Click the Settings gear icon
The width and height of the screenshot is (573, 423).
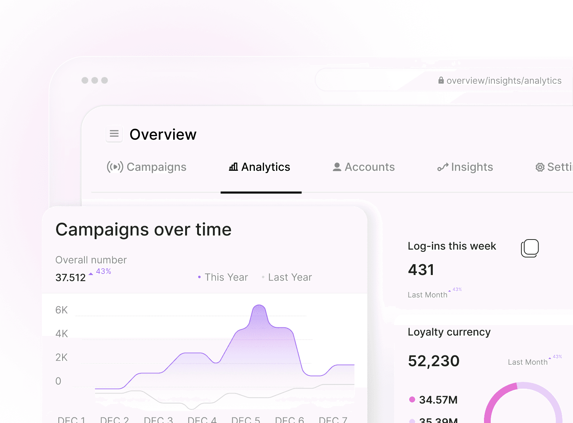[540, 167]
